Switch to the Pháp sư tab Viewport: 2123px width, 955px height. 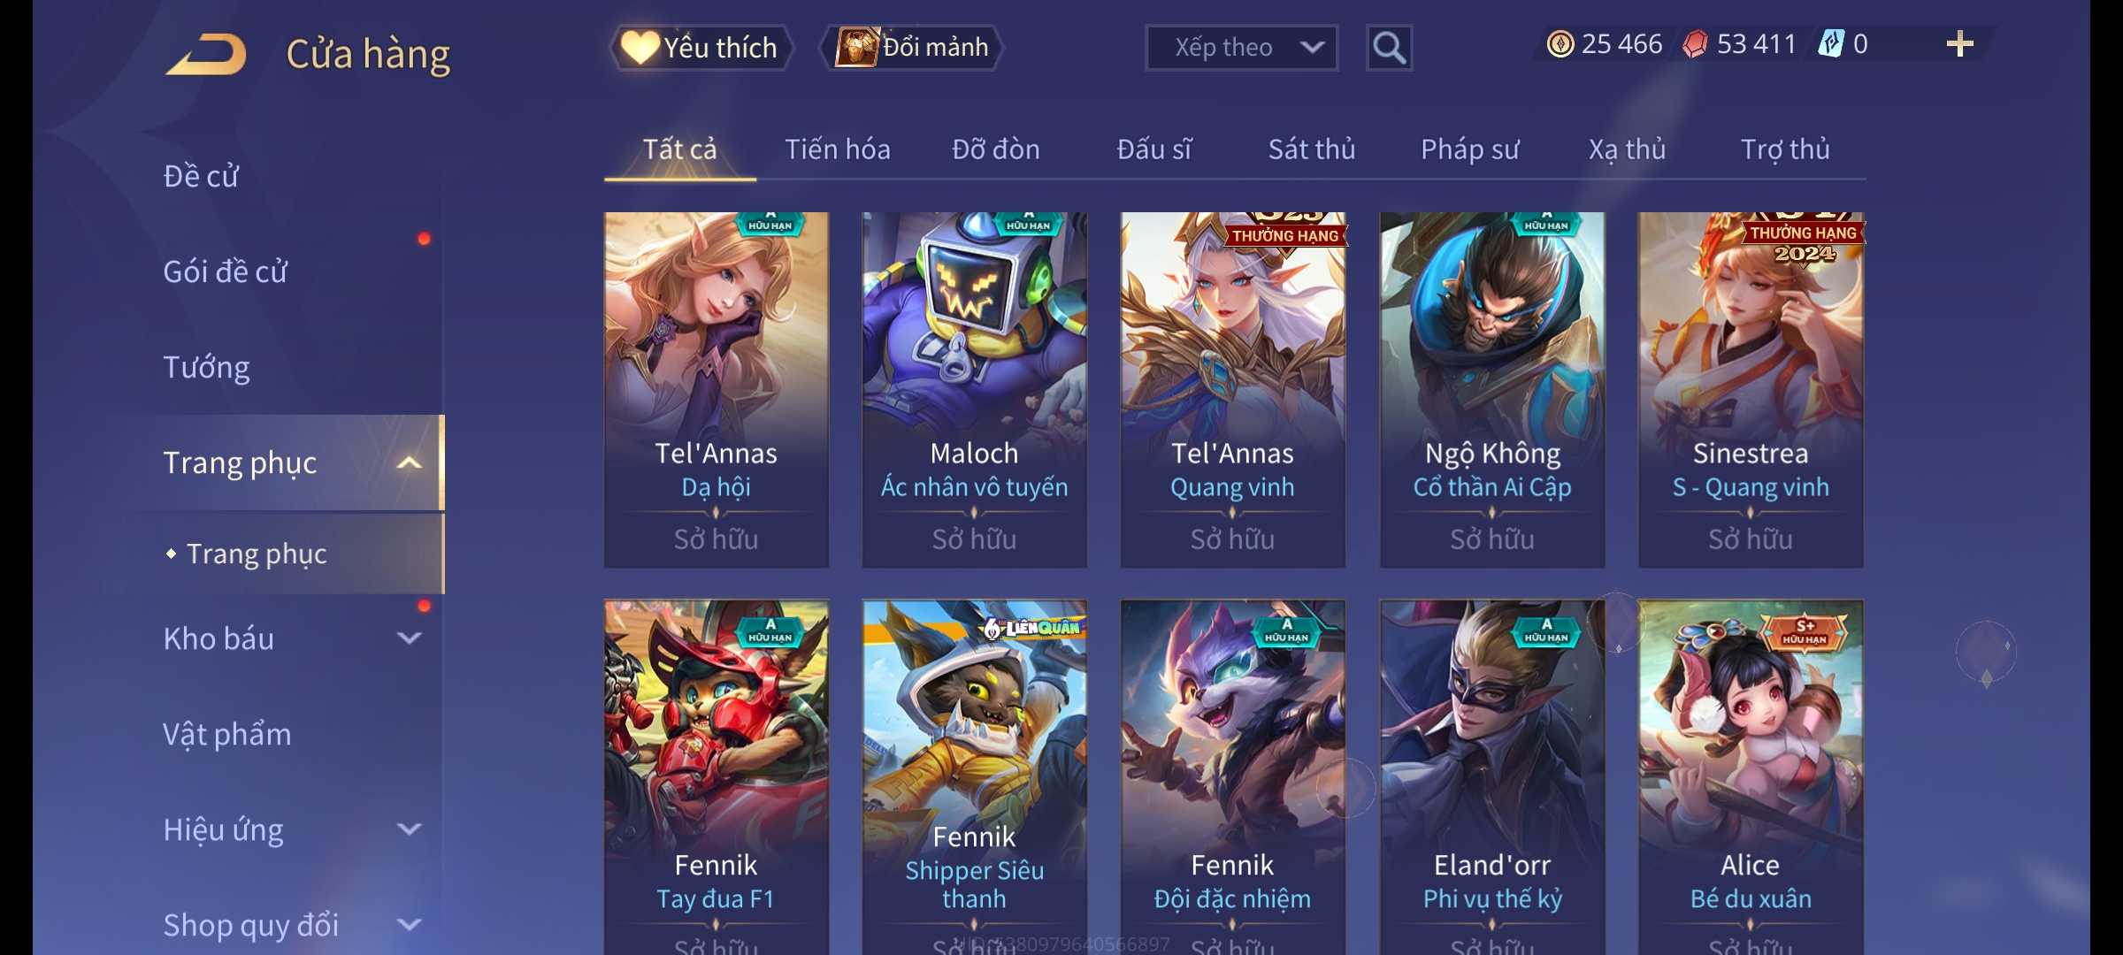click(1469, 149)
